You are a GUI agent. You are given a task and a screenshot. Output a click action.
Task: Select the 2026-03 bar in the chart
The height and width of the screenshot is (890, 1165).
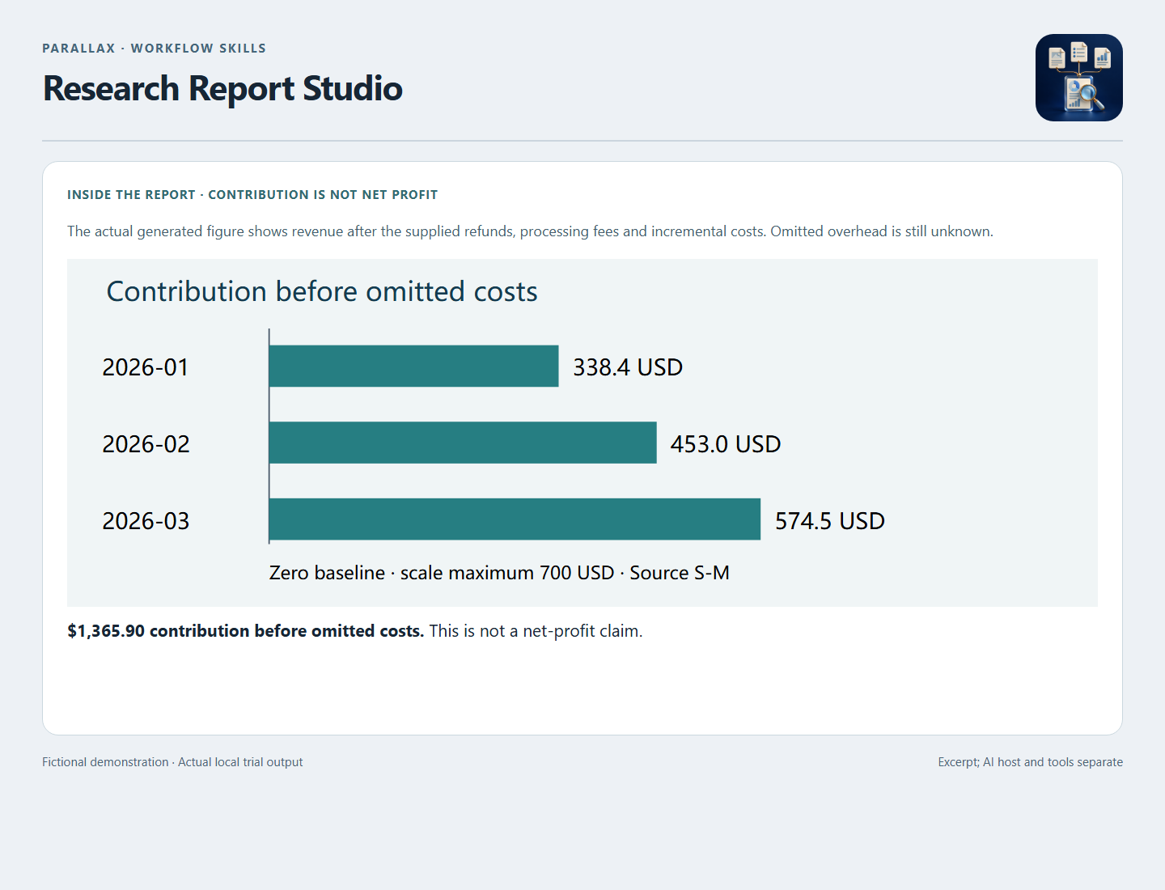coord(515,519)
